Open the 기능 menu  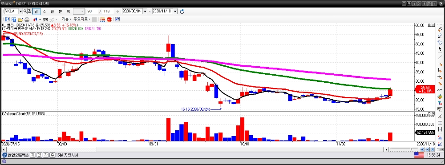pos(66,19)
